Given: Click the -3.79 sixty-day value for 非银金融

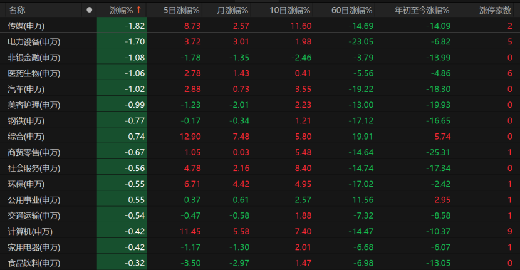Looking at the screenshot, I should (363, 58).
